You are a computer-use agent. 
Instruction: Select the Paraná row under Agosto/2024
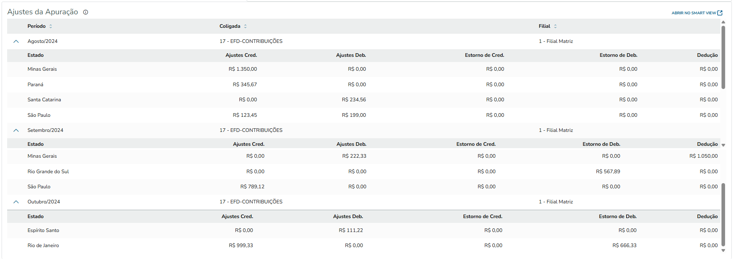[x=35, y=85]
